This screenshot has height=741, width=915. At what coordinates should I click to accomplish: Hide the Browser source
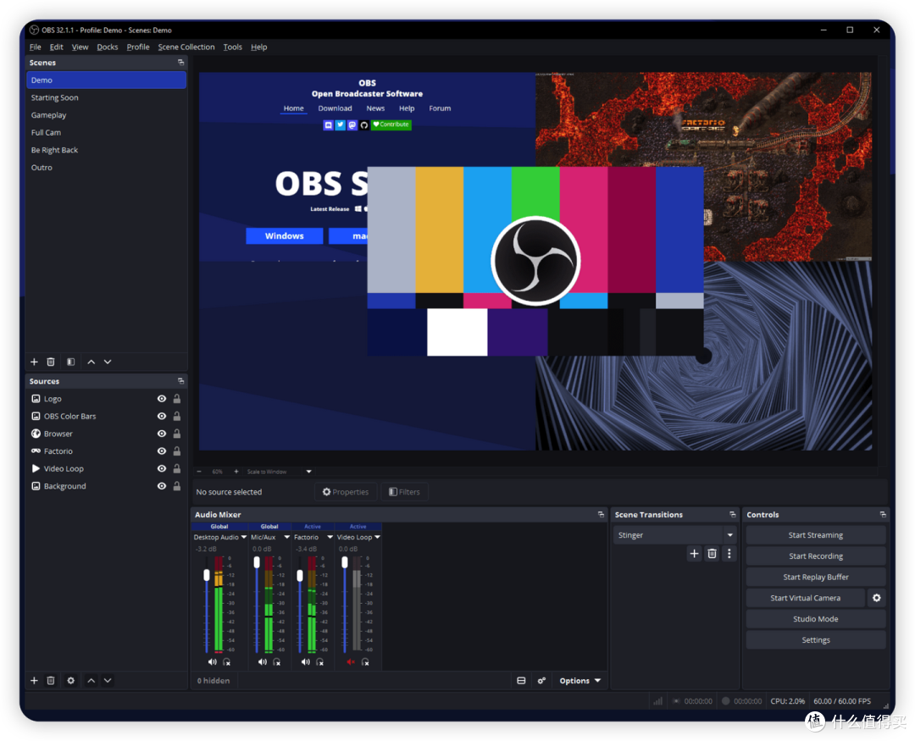[162, 434]
